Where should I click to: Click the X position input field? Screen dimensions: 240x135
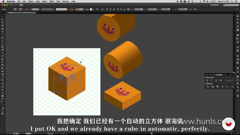139,9
